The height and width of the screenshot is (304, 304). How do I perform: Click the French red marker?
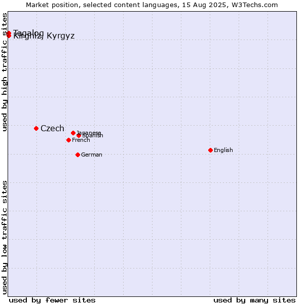[x=68, y=140]
